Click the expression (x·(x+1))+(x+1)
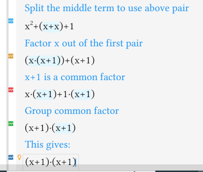 point(60,61)
